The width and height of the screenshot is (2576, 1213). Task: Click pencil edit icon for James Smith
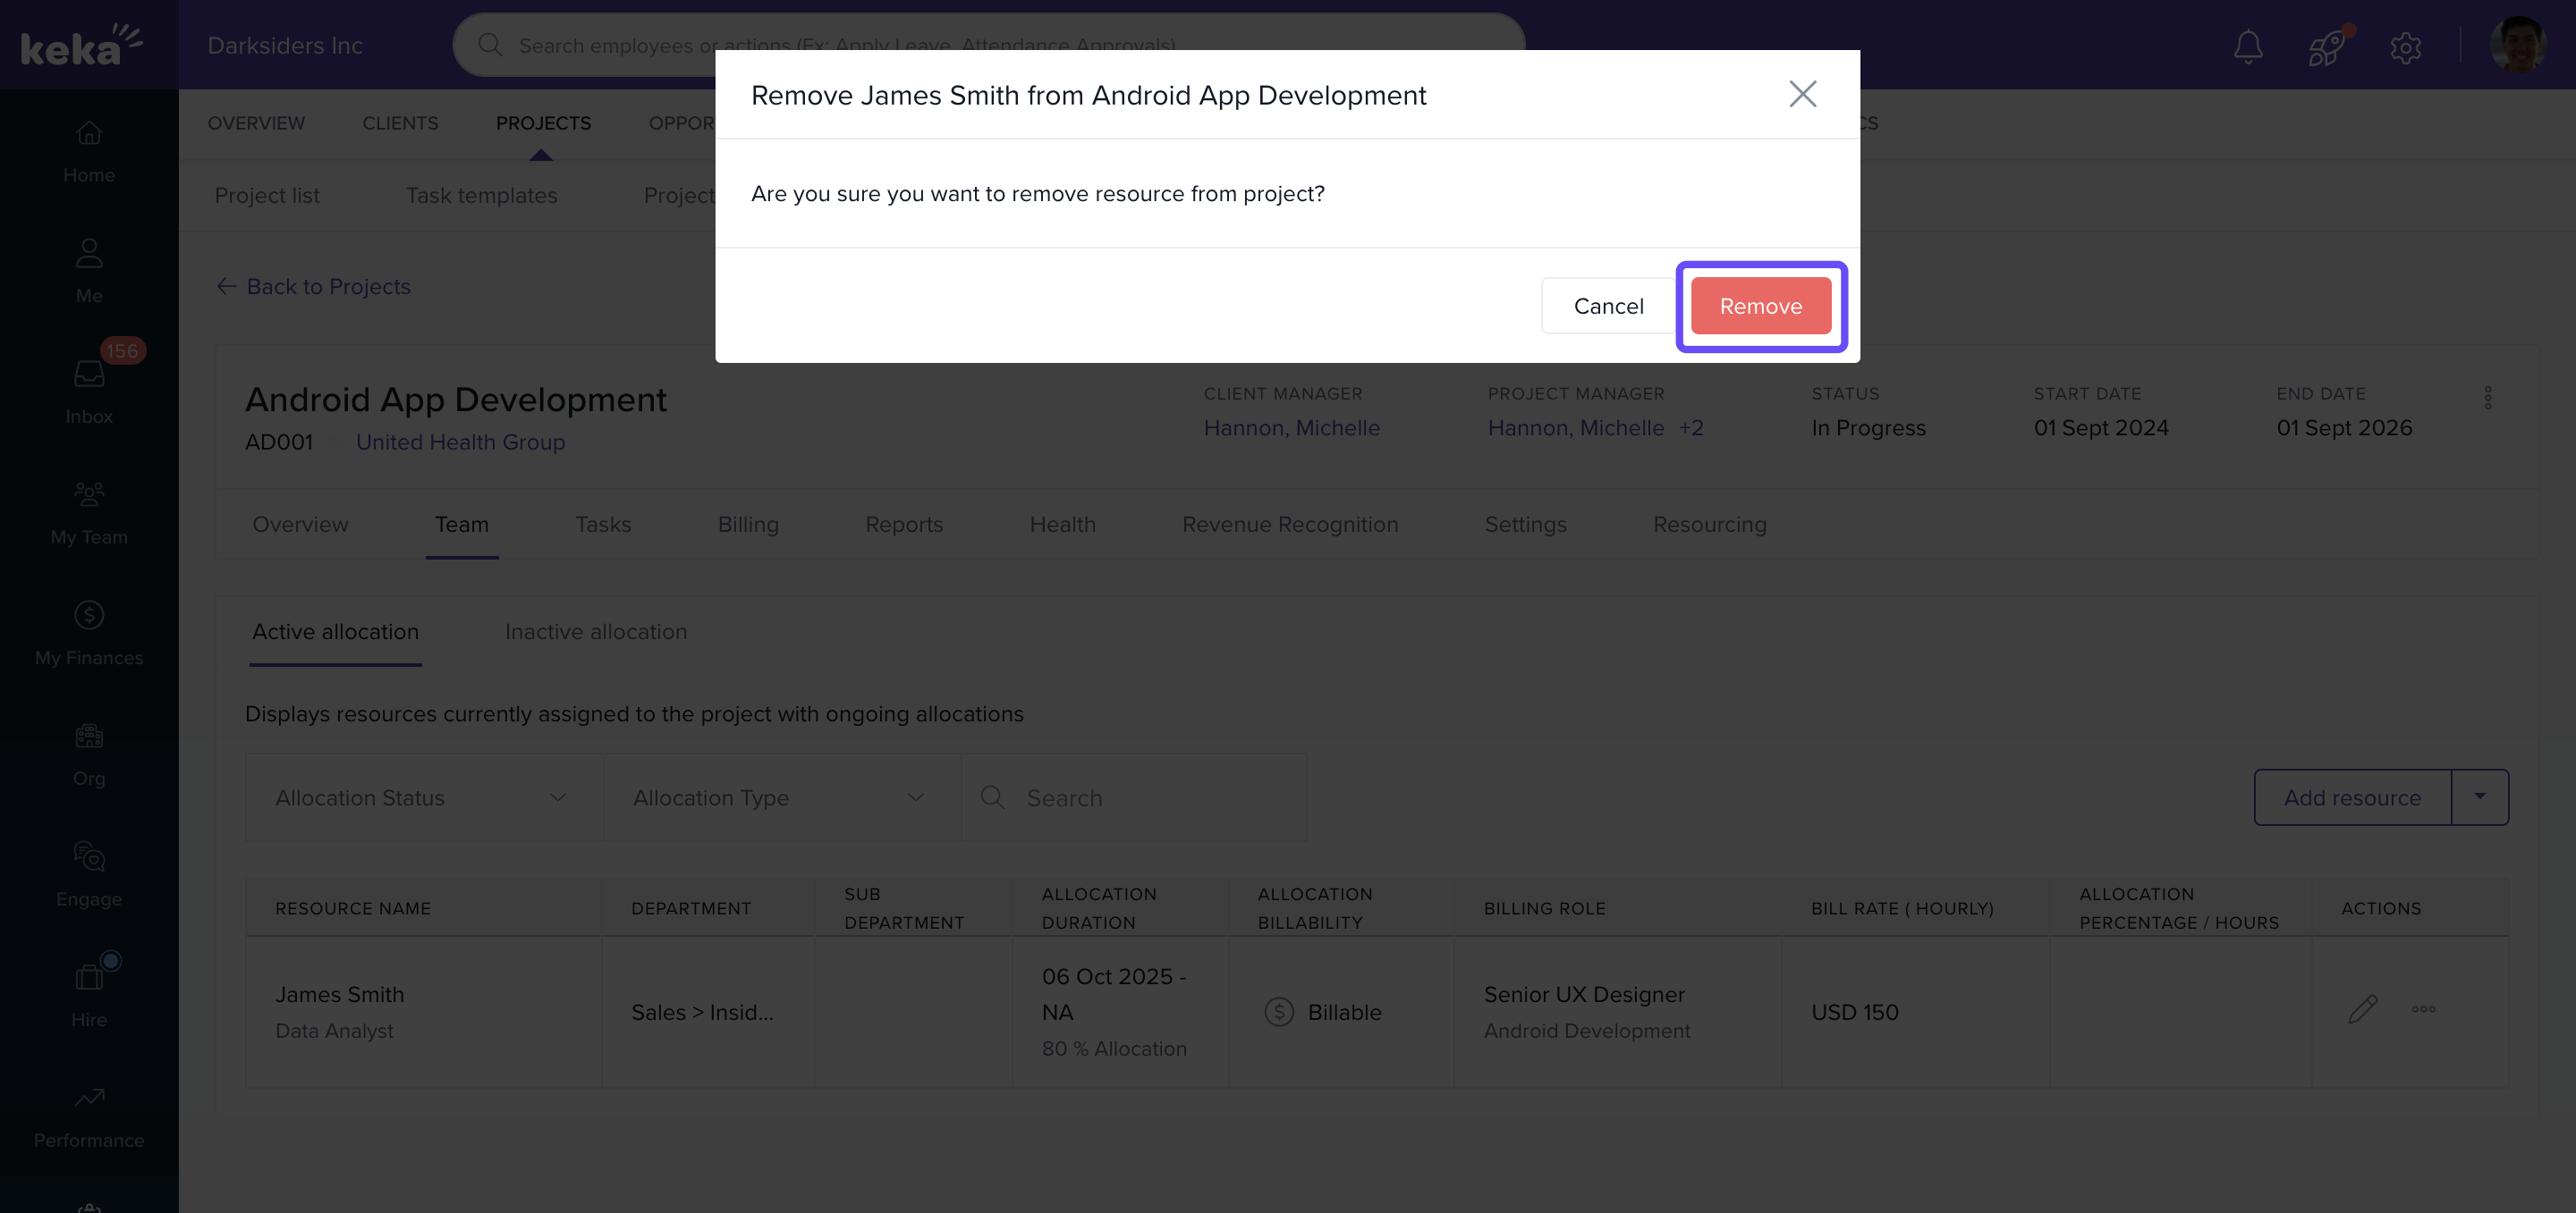coord(2362,1009)
